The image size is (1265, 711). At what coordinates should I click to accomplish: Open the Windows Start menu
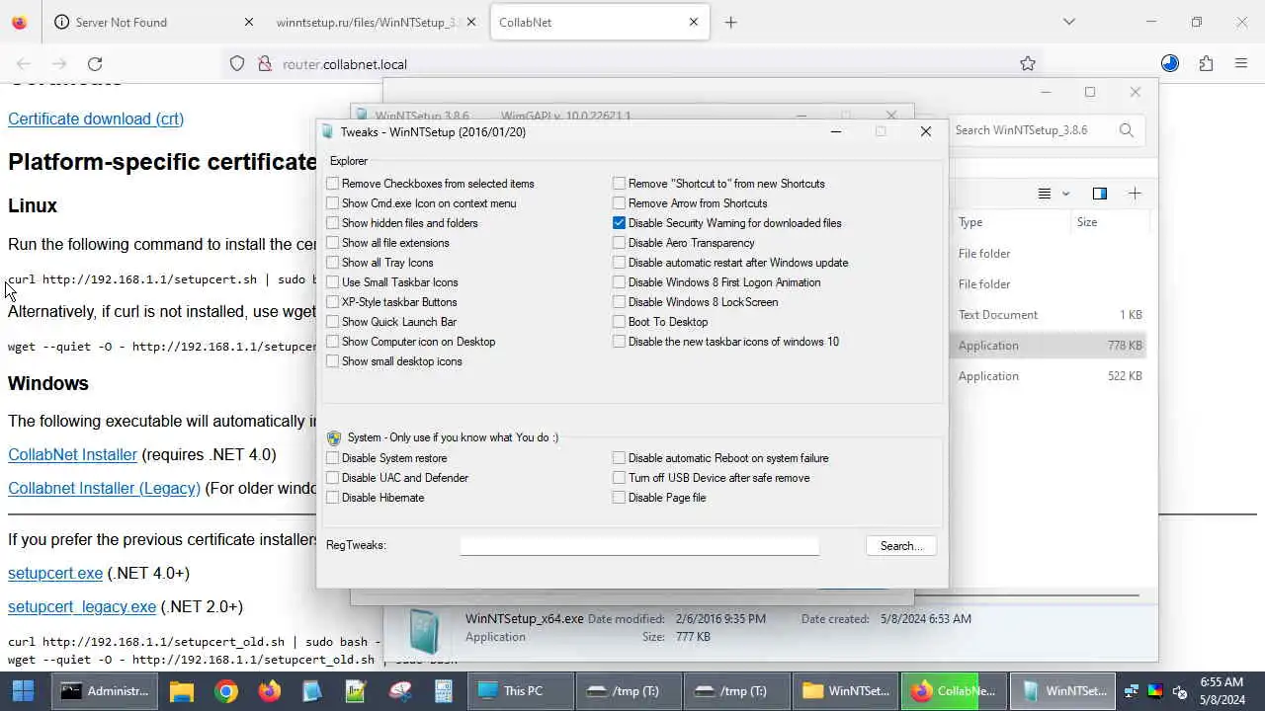[x=23, y=691]
